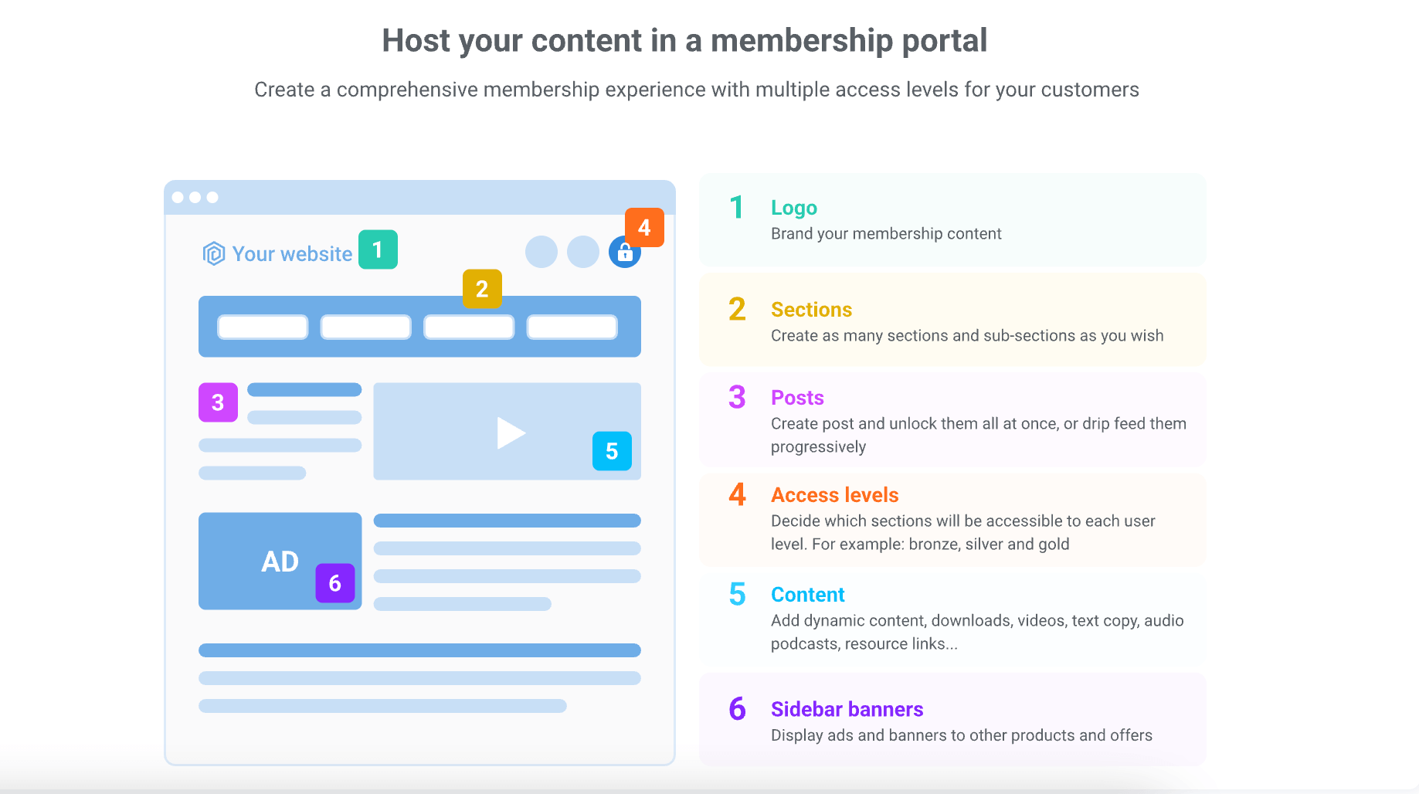Select the Sections feature card

[x=952, y=320]
